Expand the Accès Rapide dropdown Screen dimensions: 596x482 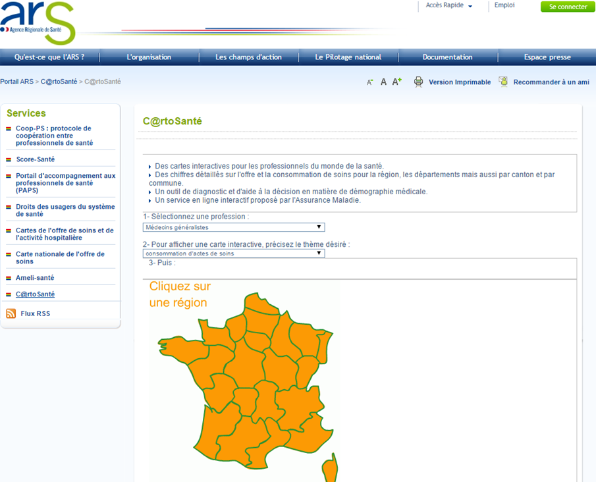click(448, 5)
